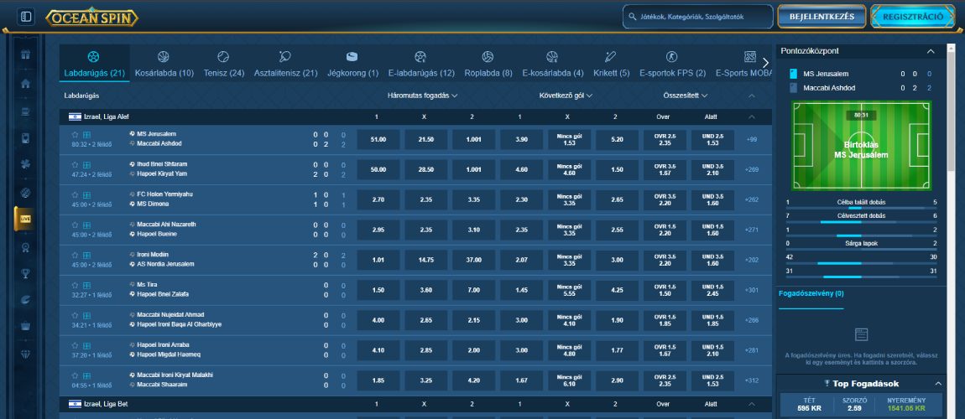Favorite the Ihud Bnei Shfaram match star
Image resolution: width=965 pixels, height=419 pixels.
pos(75,164)
